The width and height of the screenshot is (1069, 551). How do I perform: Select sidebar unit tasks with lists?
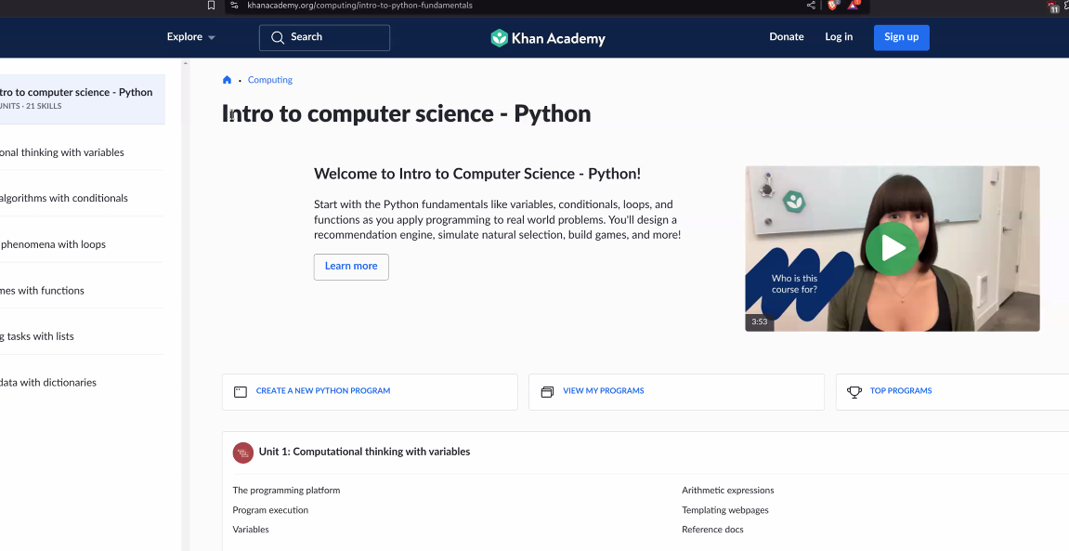(37, 336)
